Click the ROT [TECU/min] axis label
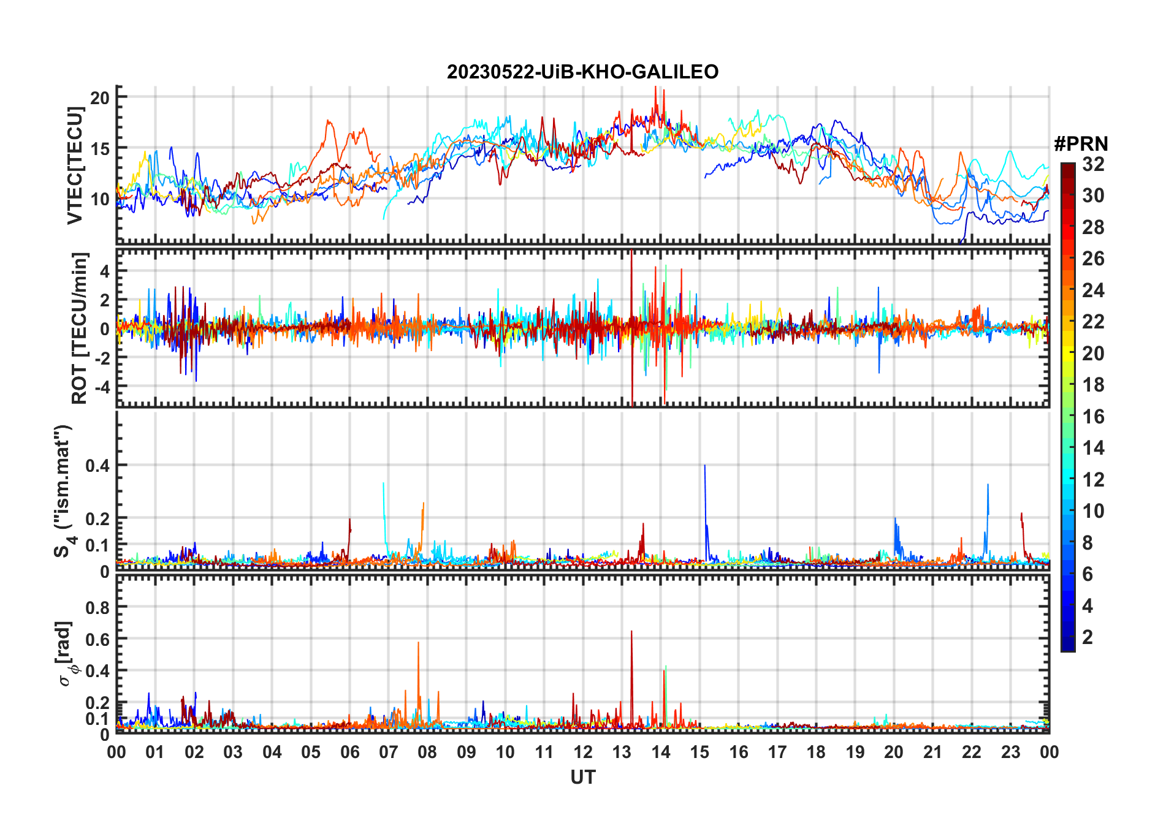The width and height of the screenshot is (1166, 815). click(80, 328)
